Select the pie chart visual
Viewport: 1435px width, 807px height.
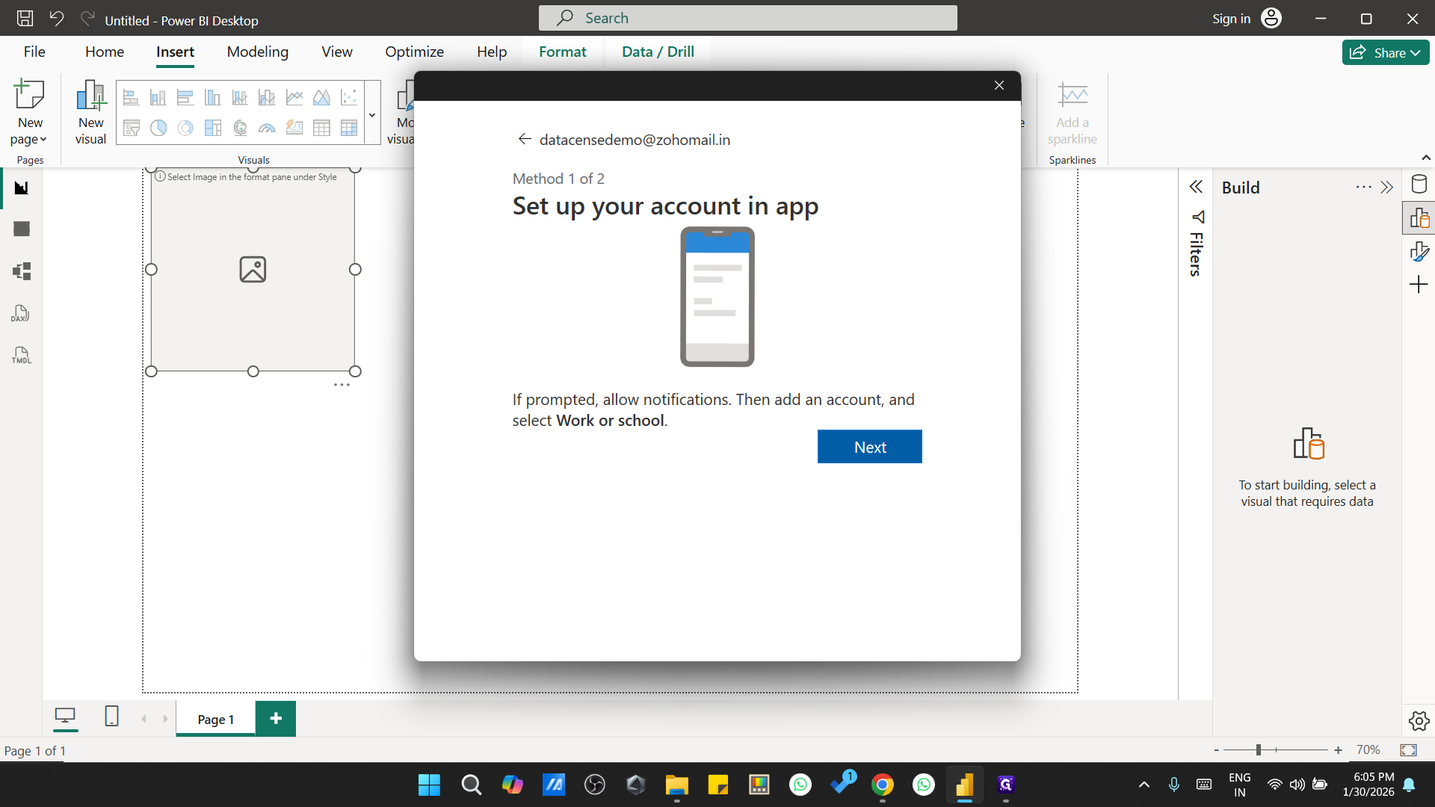click(x=158, y=128)
